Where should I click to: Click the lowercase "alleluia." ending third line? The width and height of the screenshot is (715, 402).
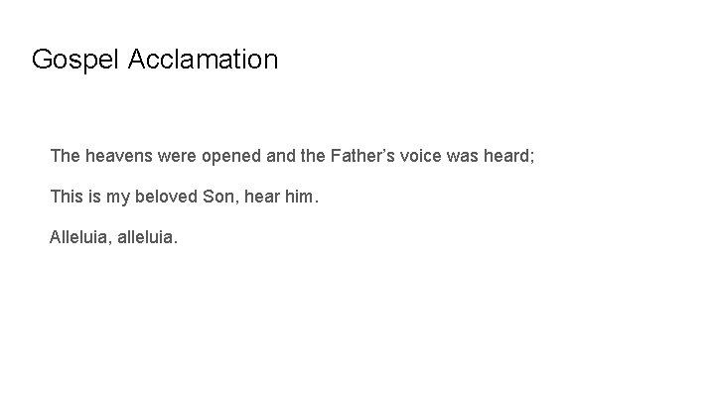tap(147, 237)
